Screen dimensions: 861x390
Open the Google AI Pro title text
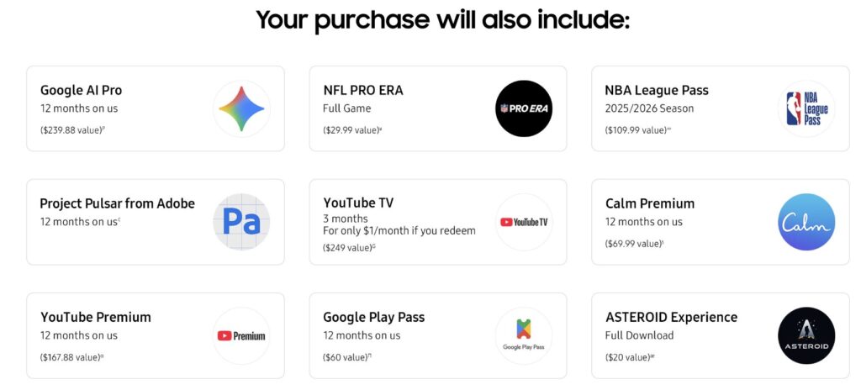coord(81,90)
